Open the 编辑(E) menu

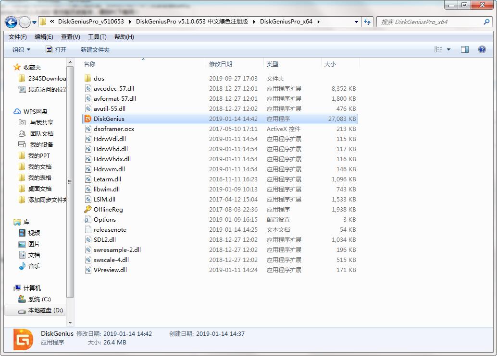(x=44, y=37)
